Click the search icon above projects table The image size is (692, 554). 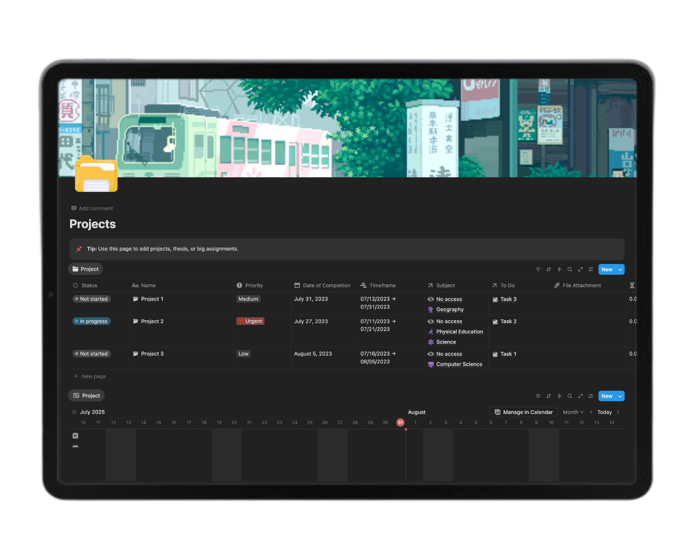tap(570, 269)
